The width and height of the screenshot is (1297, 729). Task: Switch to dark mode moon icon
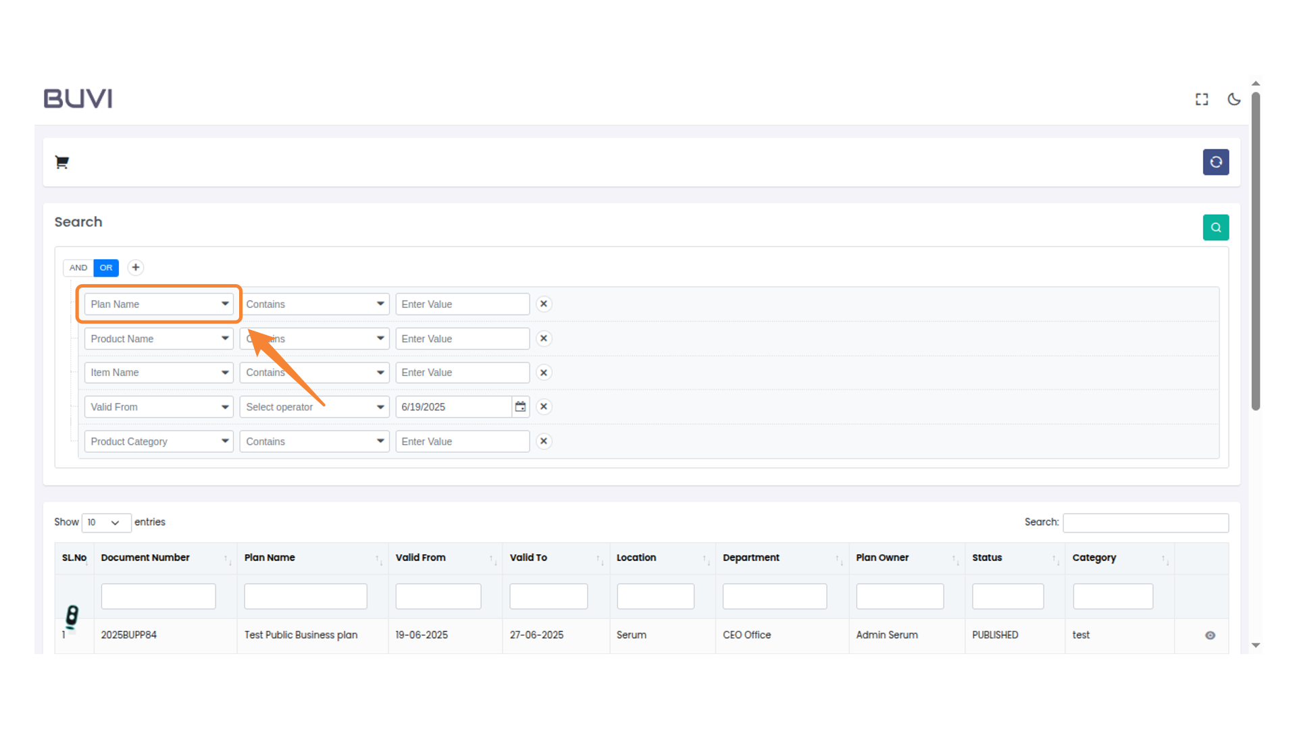coord(1234,99)
